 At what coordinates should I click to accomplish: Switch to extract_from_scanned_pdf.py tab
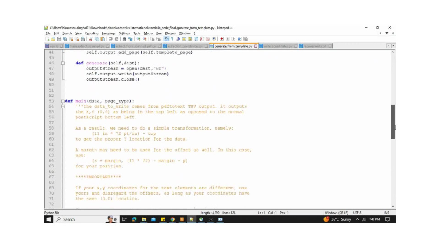pos(136,46)
